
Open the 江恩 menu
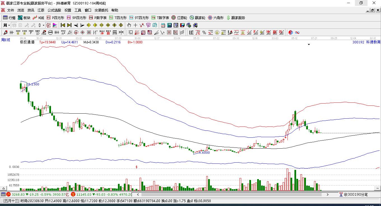pos(41,10)
